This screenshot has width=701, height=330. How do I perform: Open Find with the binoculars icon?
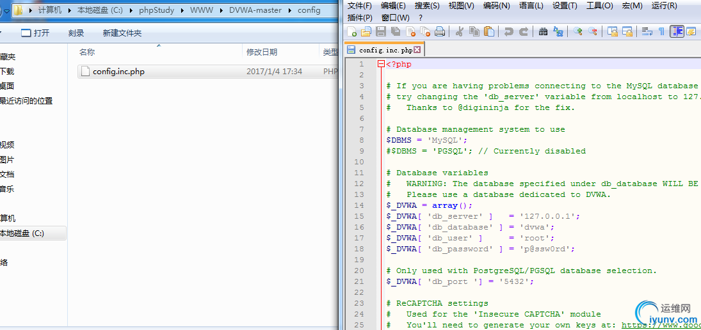[543, 31]
